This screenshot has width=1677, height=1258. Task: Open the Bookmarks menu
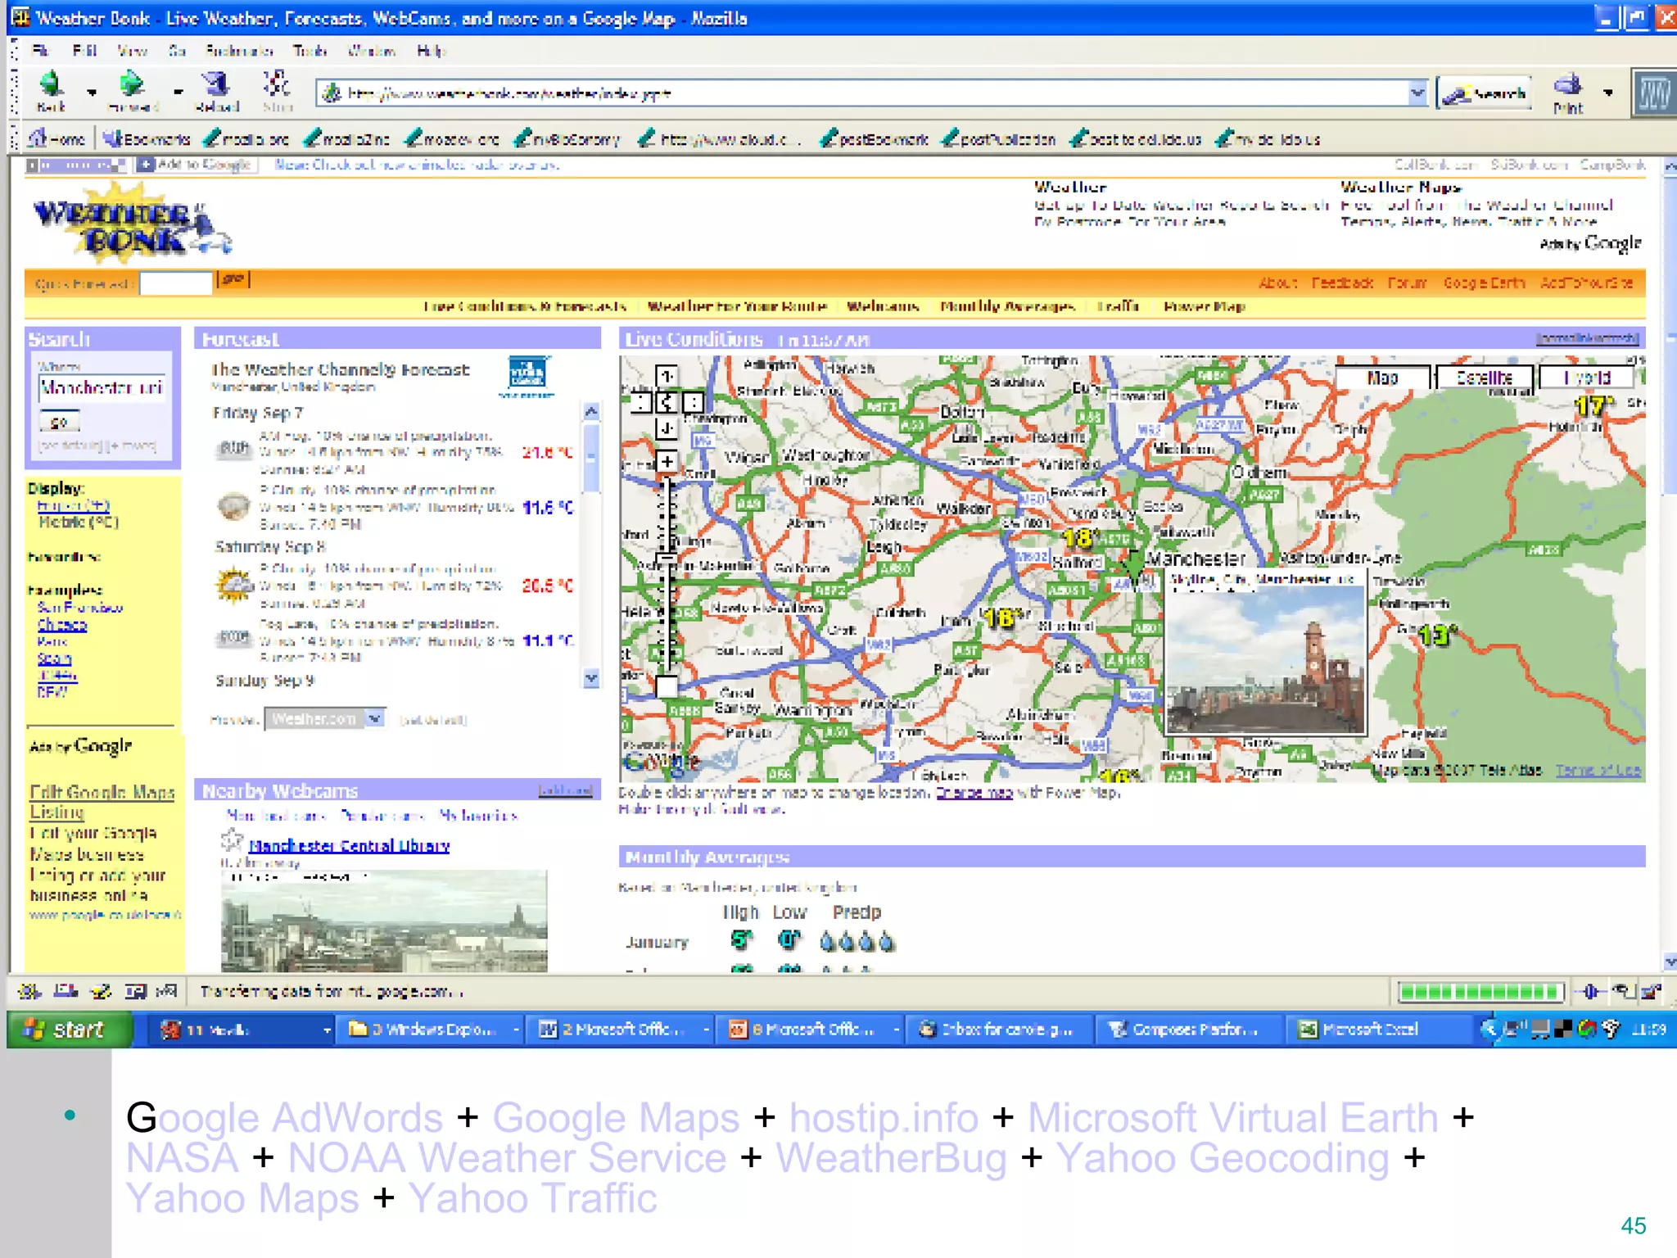239,51
